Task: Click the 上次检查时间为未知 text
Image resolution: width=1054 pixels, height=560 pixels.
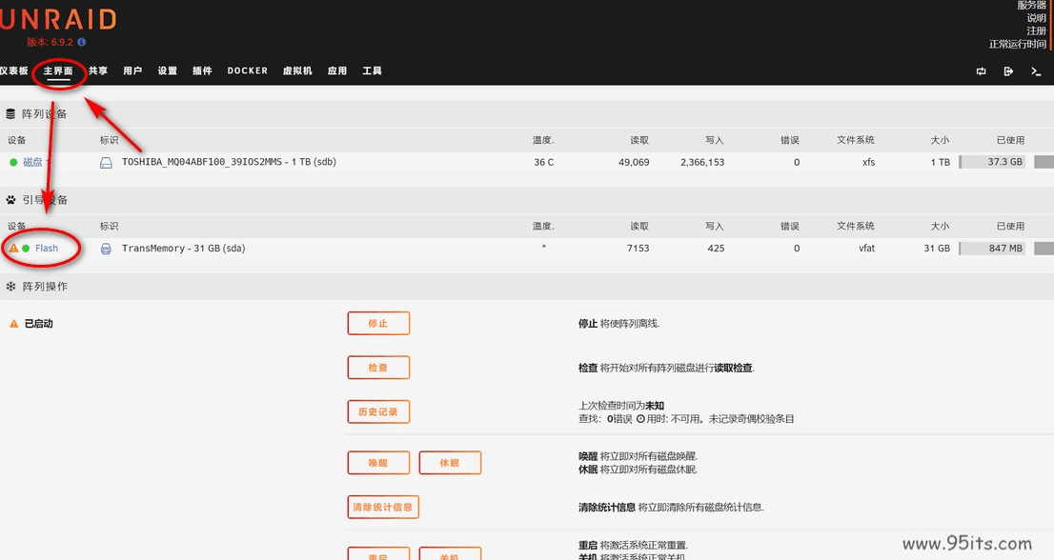Action: point(621,406)
